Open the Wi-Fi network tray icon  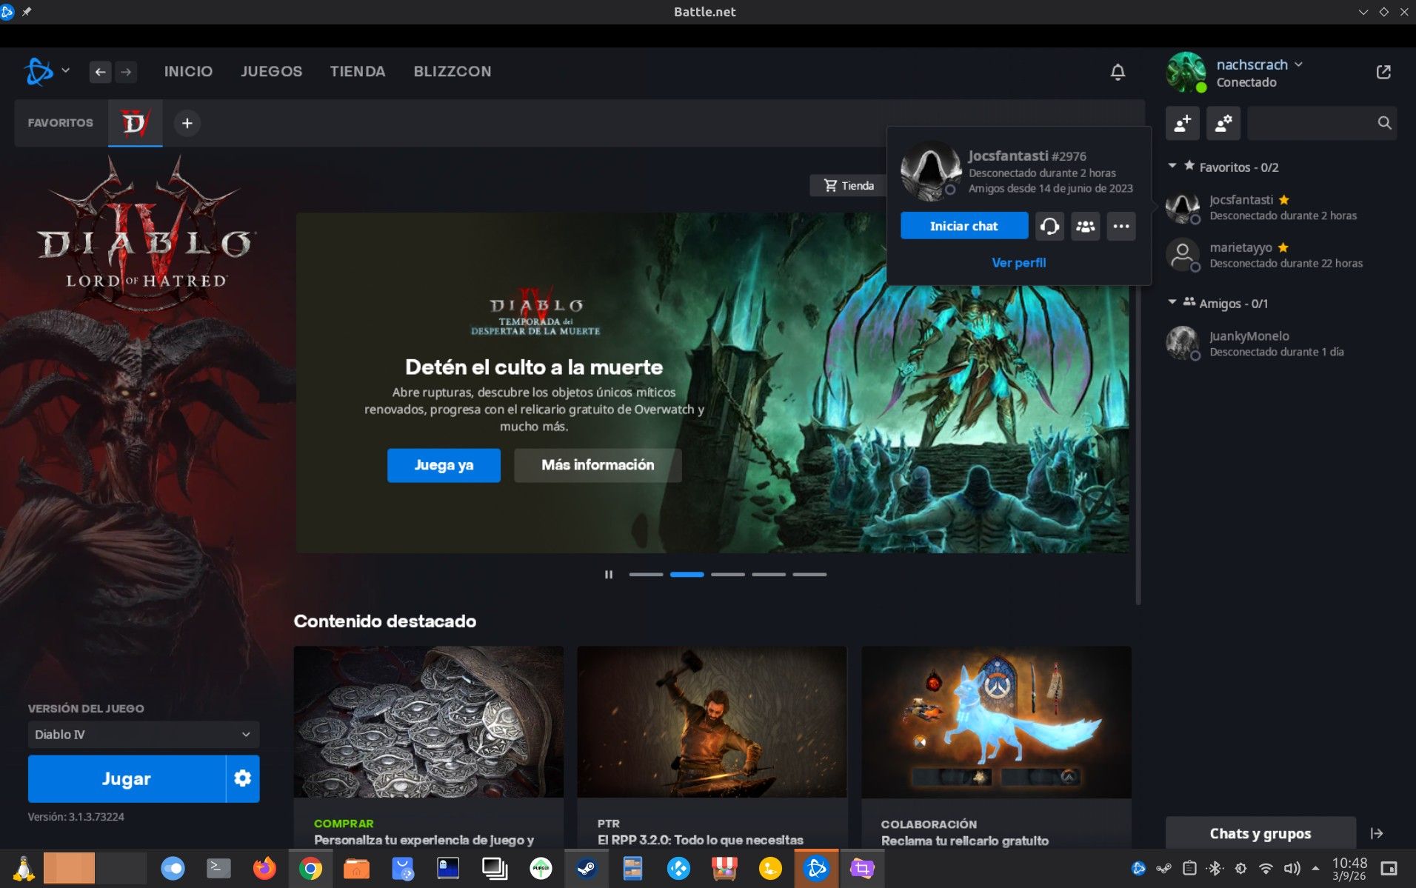tap(1266, 868)
